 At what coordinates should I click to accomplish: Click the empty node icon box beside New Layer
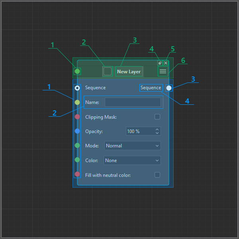(x=108, y=71)
